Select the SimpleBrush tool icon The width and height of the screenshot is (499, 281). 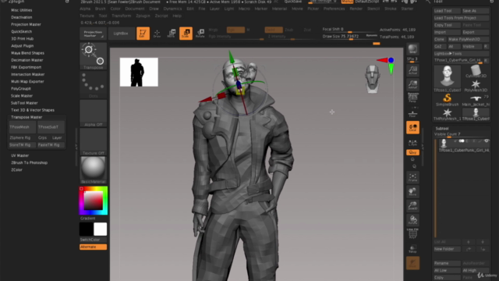click(447, 100)
